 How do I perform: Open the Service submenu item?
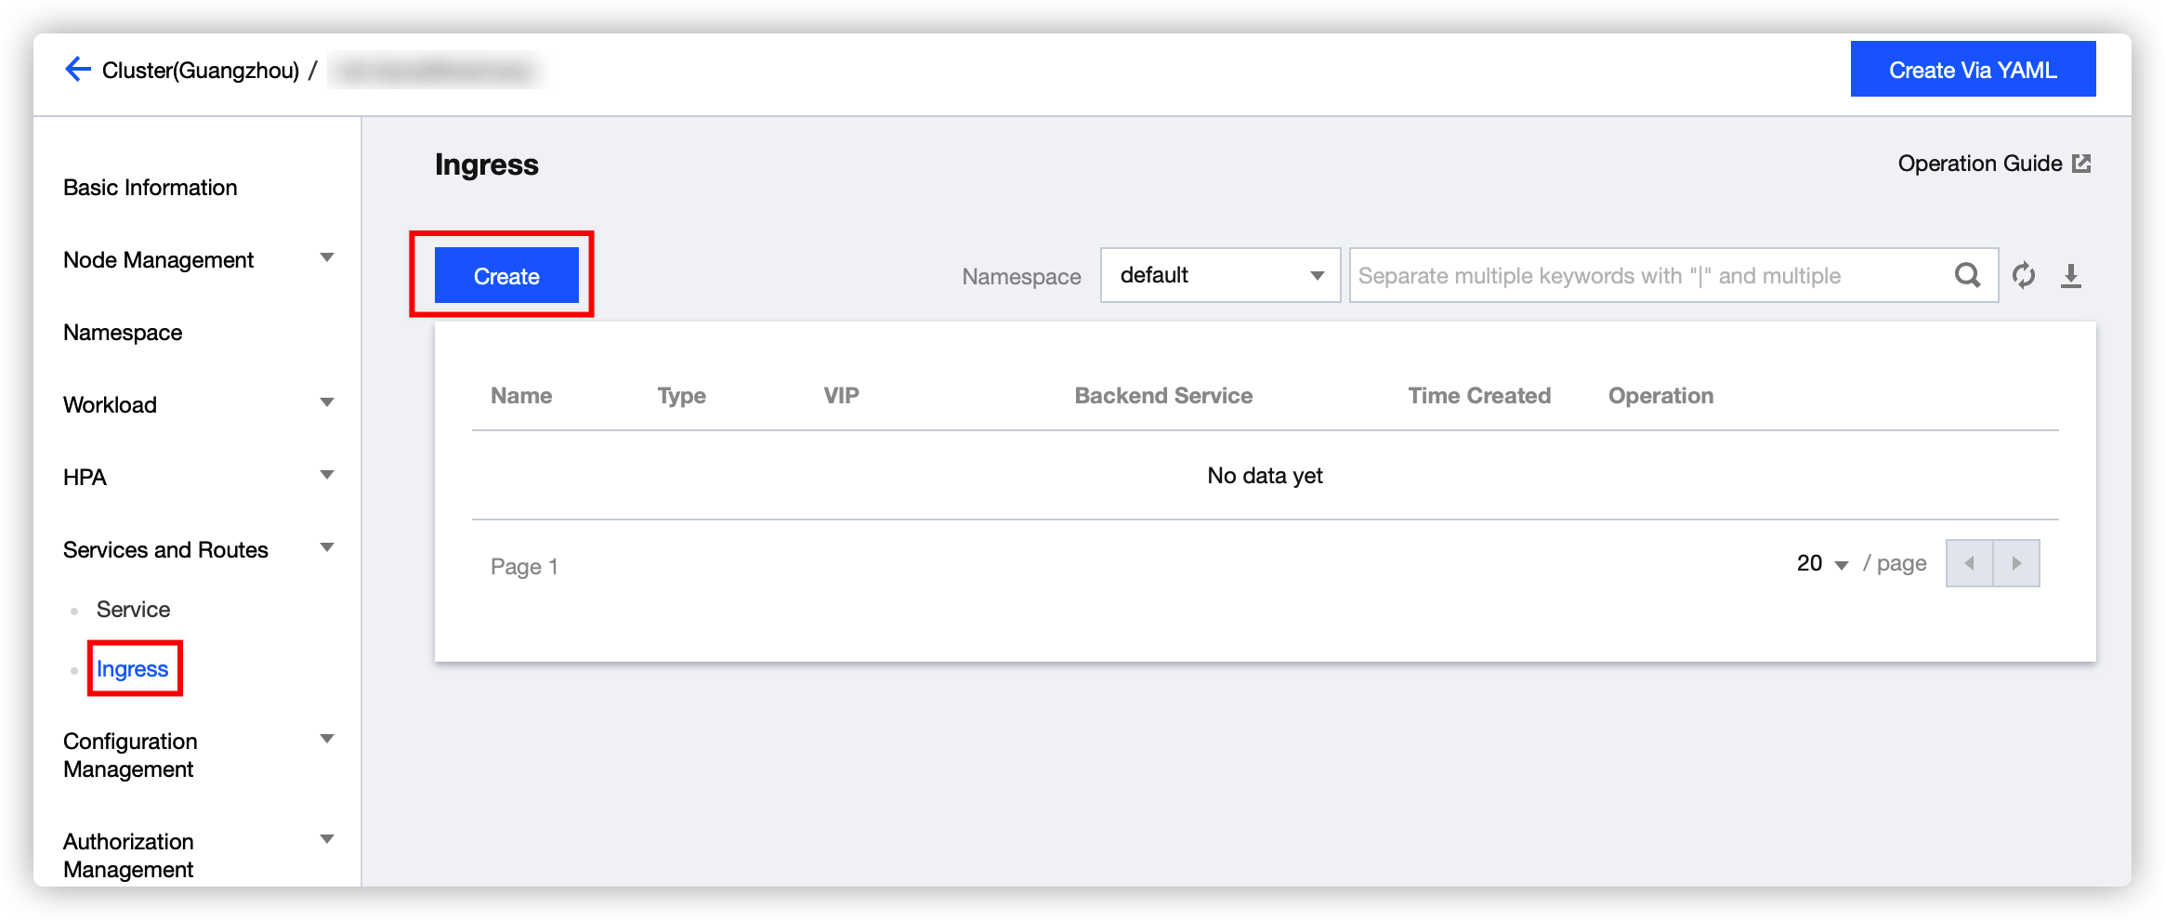tap(134, 610)
